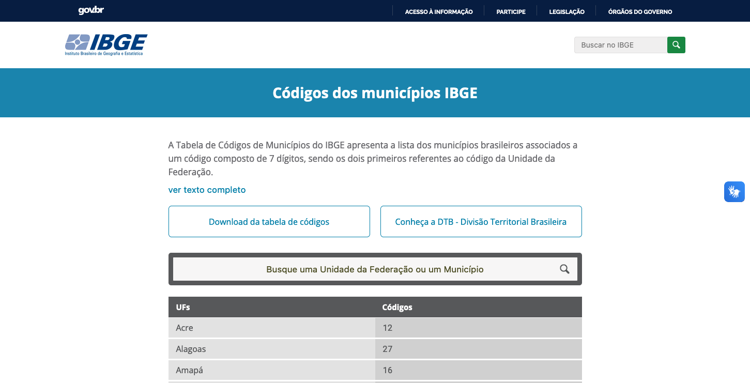
Task: Click Download da tabela de códigos button
Action: 269,222
